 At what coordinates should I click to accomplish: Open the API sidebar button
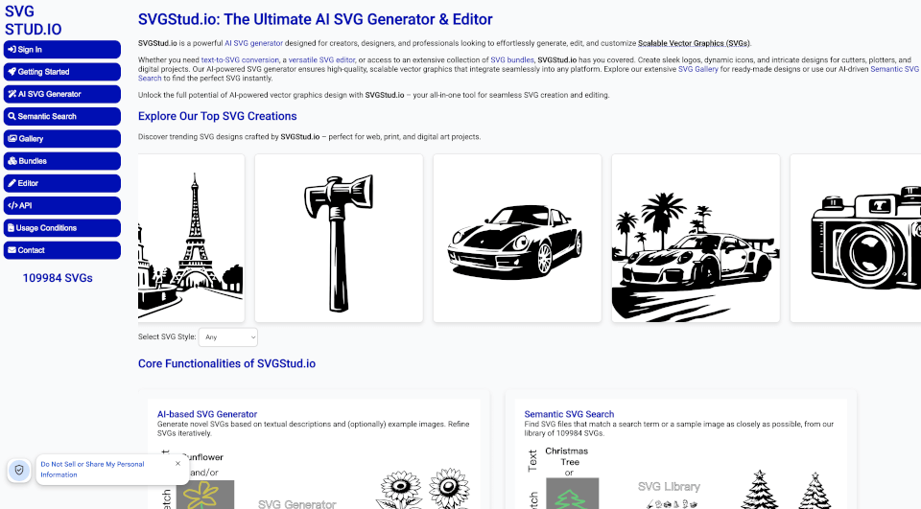coord(62,205)
